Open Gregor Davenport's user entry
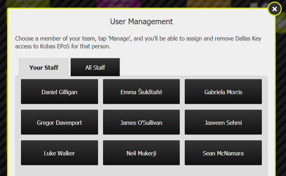Image resolution: width=286 pixels, height=176 pixels. click(x=59, y=122)
